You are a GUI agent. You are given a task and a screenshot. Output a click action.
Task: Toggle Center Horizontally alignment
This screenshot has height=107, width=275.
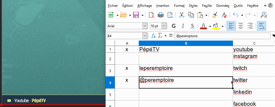241,26
